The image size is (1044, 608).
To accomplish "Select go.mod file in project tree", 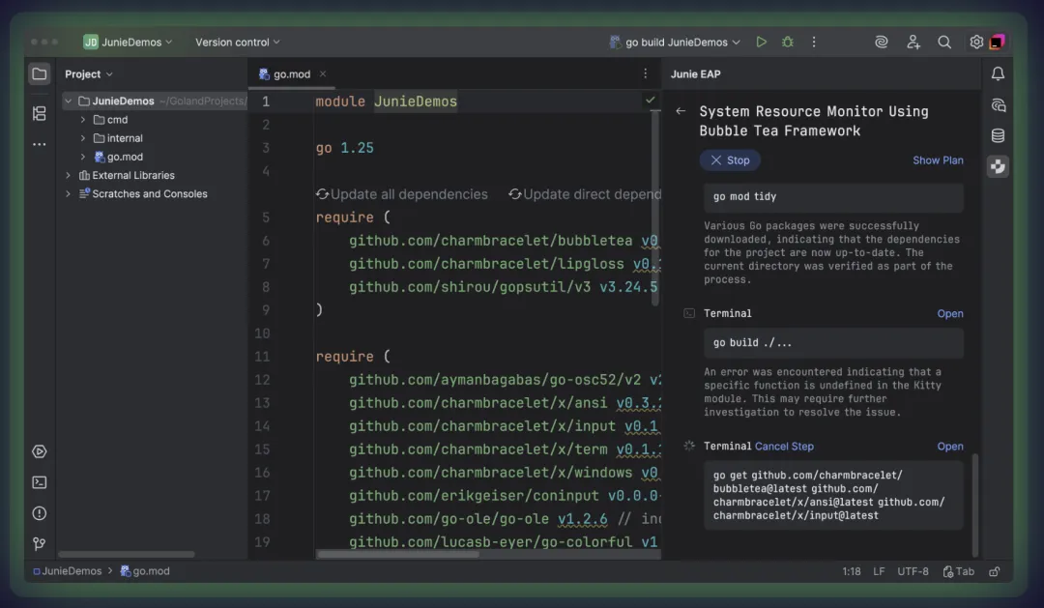I will click(119, 158).
